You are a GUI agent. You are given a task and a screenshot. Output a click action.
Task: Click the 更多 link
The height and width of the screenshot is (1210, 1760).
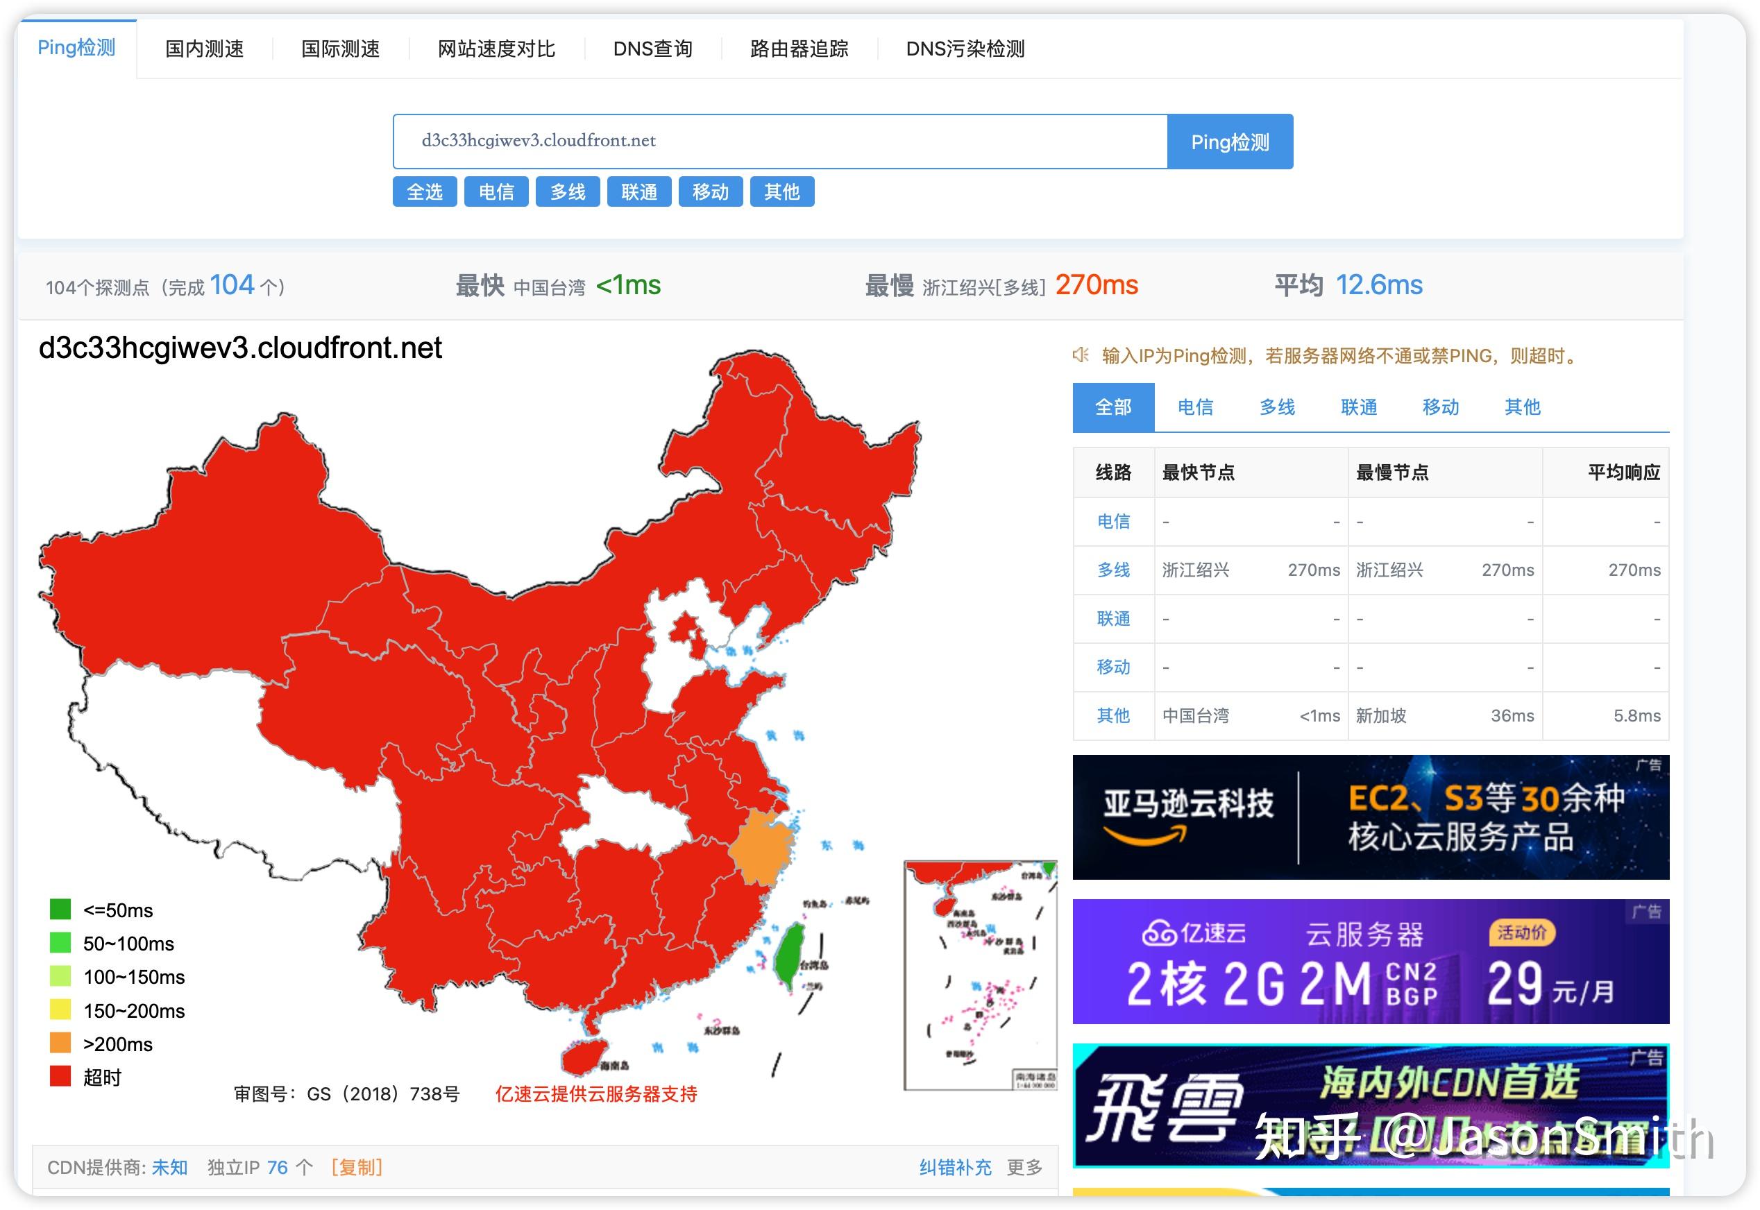pos(1024,1168)
